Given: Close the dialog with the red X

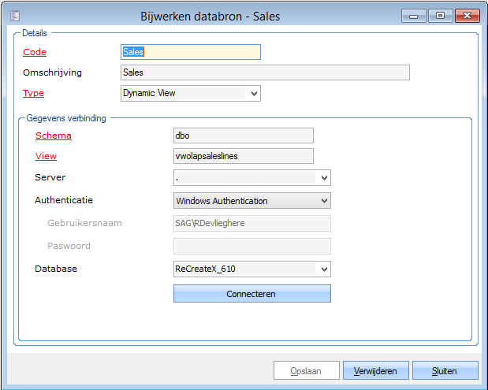Looking at the screenshot, I should (464, 15).
